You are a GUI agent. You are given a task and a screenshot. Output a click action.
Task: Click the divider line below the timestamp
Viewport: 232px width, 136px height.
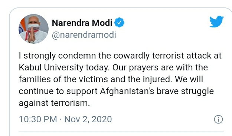[121, 132]
